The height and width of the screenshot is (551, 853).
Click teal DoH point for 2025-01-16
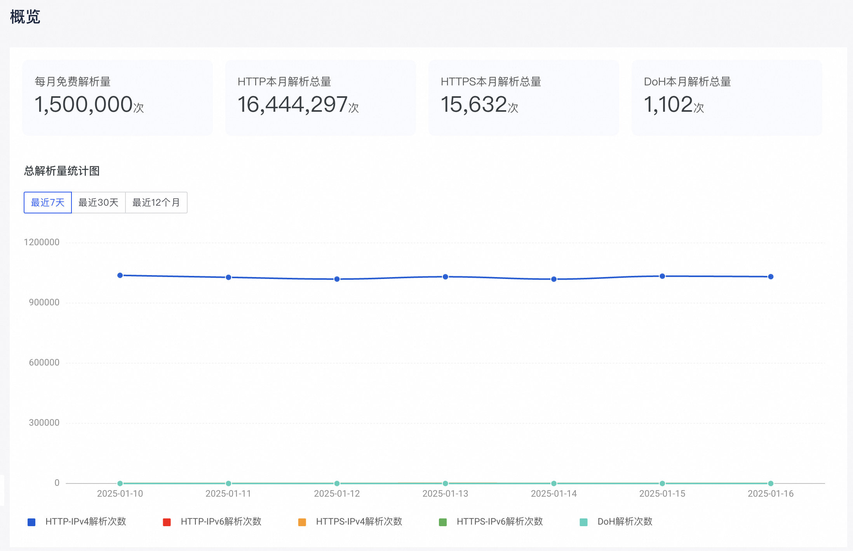tap(771, 483)
